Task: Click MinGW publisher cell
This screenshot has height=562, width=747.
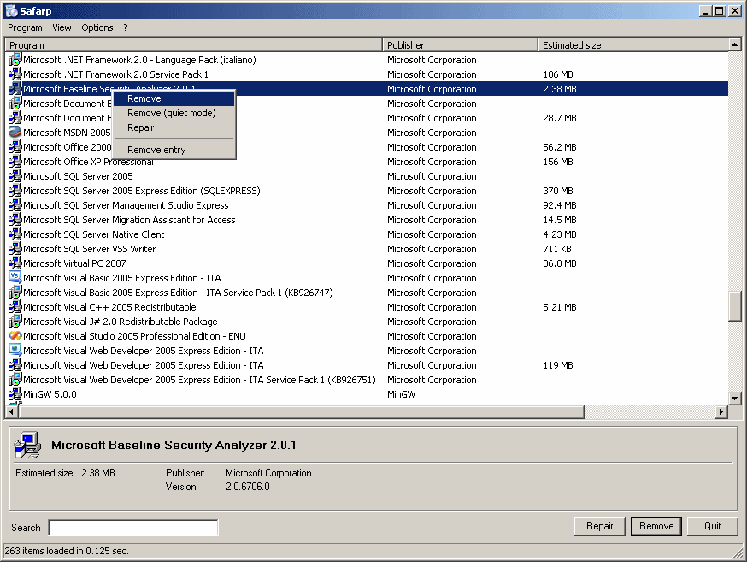Action: click(401, 394)
